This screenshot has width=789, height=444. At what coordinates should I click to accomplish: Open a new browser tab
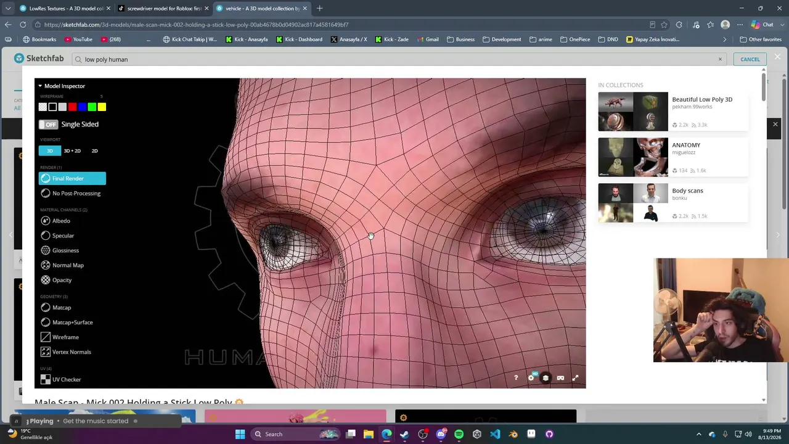[319, 9]
